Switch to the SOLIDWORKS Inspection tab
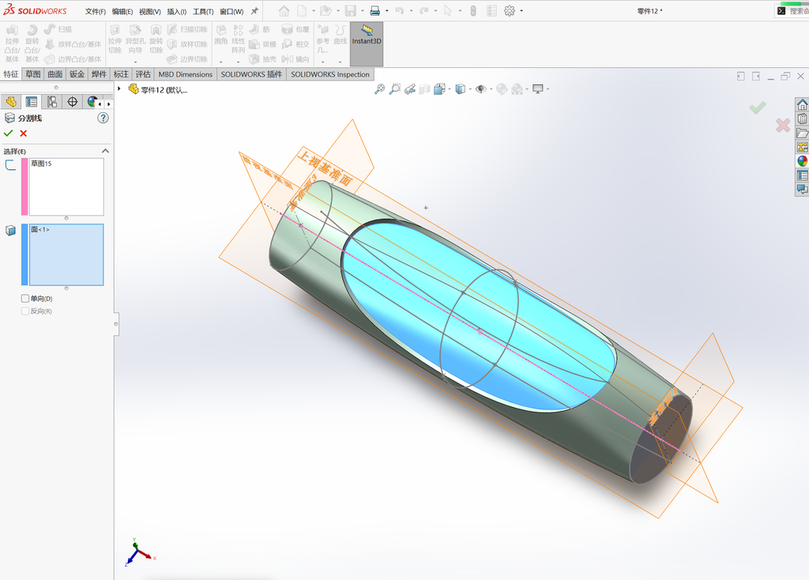Image resolution: width=809 pixels, height=580 pixels. tap(330, 74)
